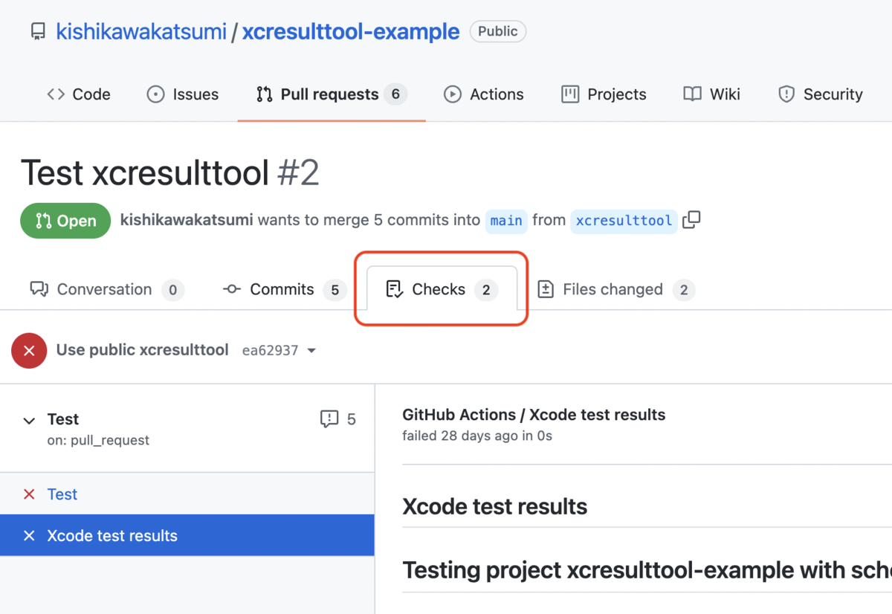Open the ea62937 commit dropdown

279,350
